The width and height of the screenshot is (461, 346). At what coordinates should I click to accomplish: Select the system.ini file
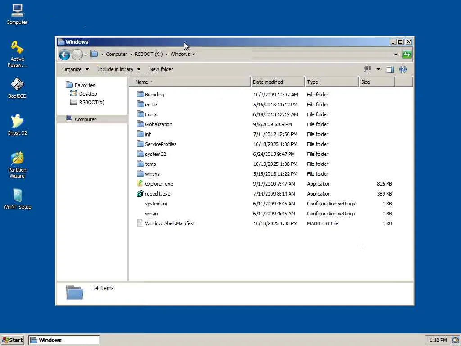(x=156, y=204)
